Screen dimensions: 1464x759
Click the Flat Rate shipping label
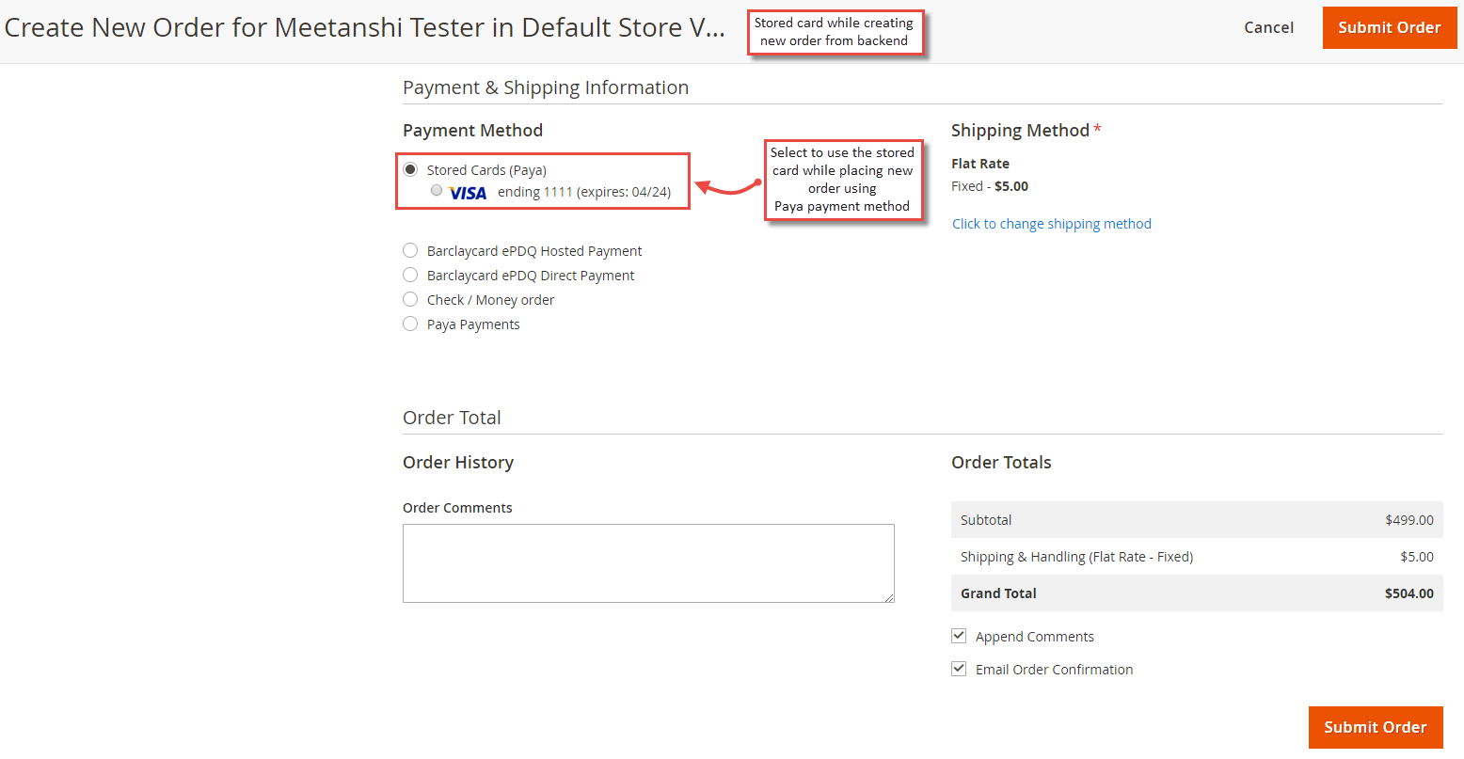coord(979,164)
